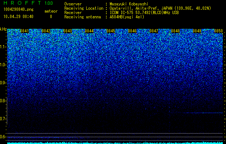Click the 0842 time marker
The image size is (226, 144).
click(x=46, y=31)
